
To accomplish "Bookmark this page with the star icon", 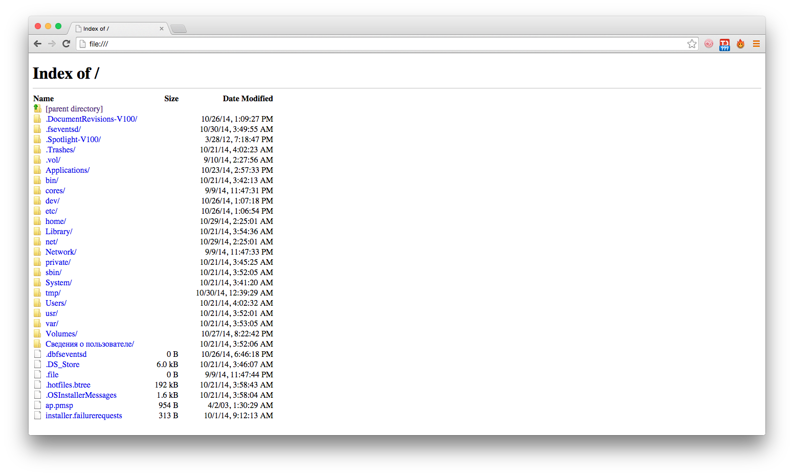I will pos(692,44).
